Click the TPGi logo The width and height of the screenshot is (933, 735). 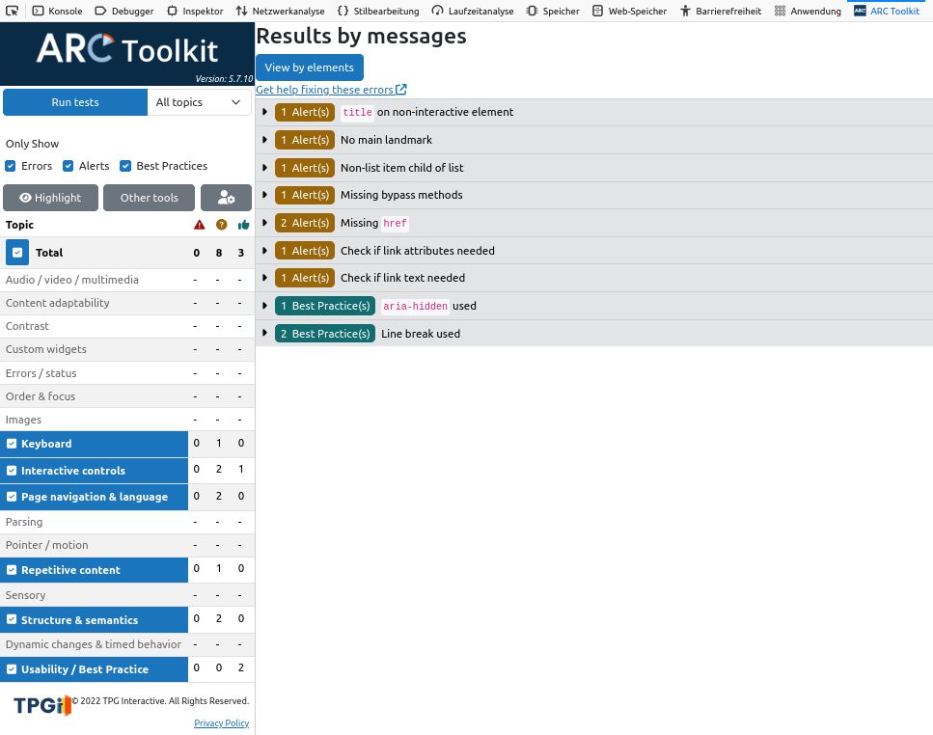(41, 706)
